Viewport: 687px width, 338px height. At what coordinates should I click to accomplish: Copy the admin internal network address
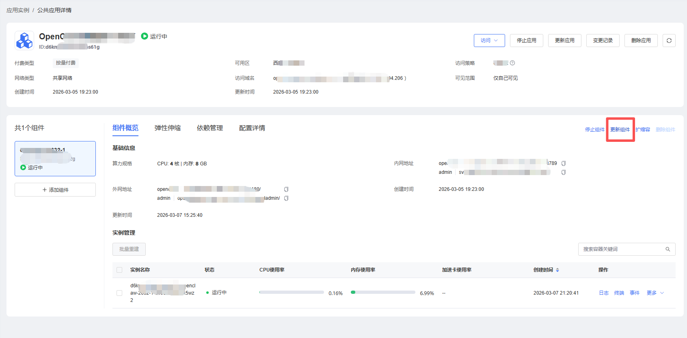click(x=563, y=172)
